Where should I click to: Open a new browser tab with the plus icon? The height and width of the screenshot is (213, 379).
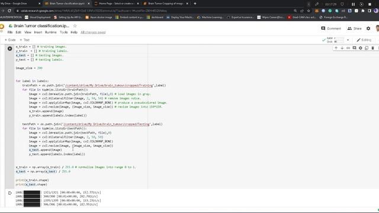[x=195, y=4]
